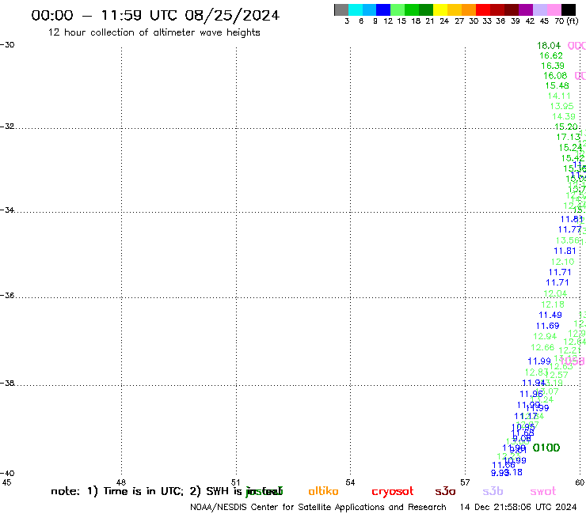Select the 16.62 wave height value
Screen dimensions: 586x514
click(x=551, y=55)
